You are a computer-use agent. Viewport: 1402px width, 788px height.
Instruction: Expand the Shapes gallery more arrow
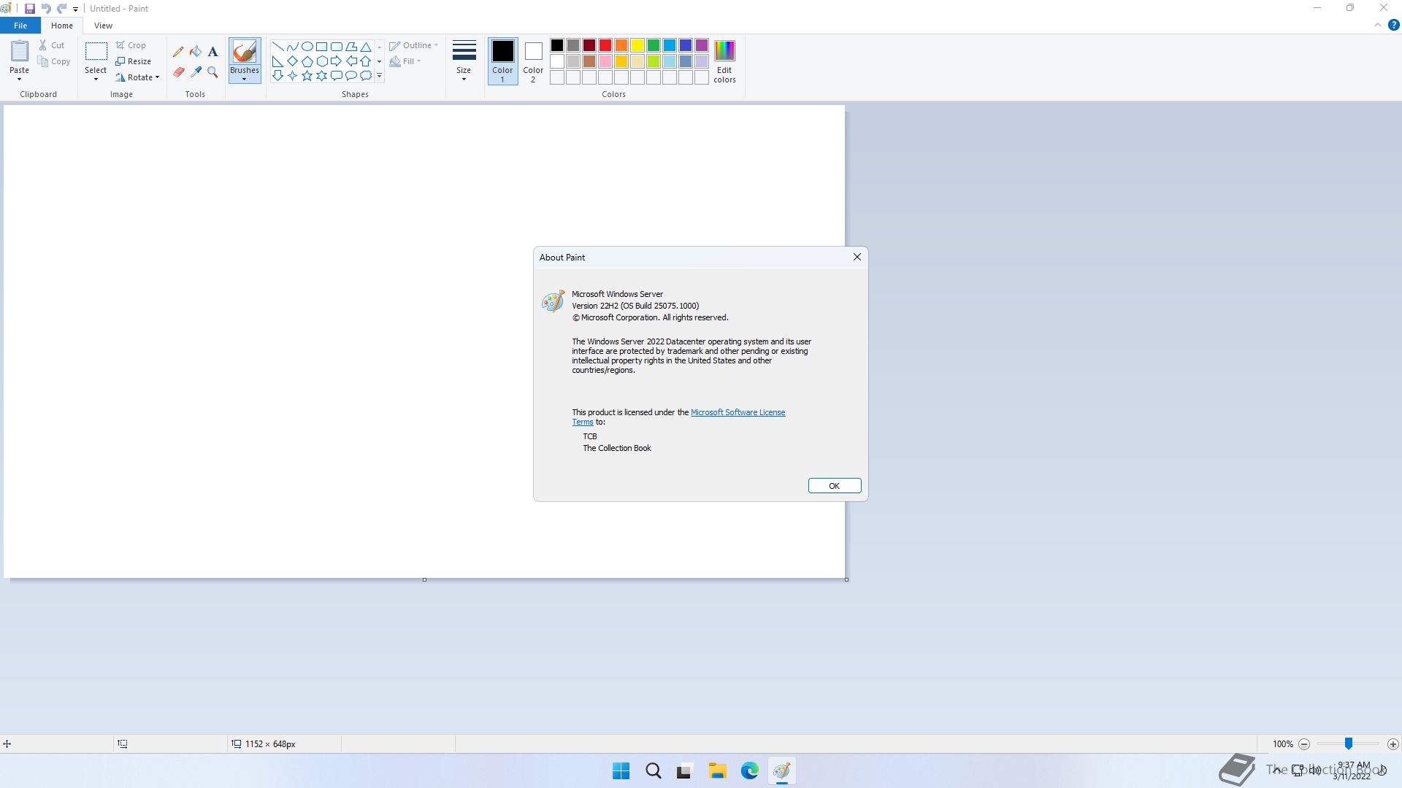pyautogui.click(x=380, y=75)
